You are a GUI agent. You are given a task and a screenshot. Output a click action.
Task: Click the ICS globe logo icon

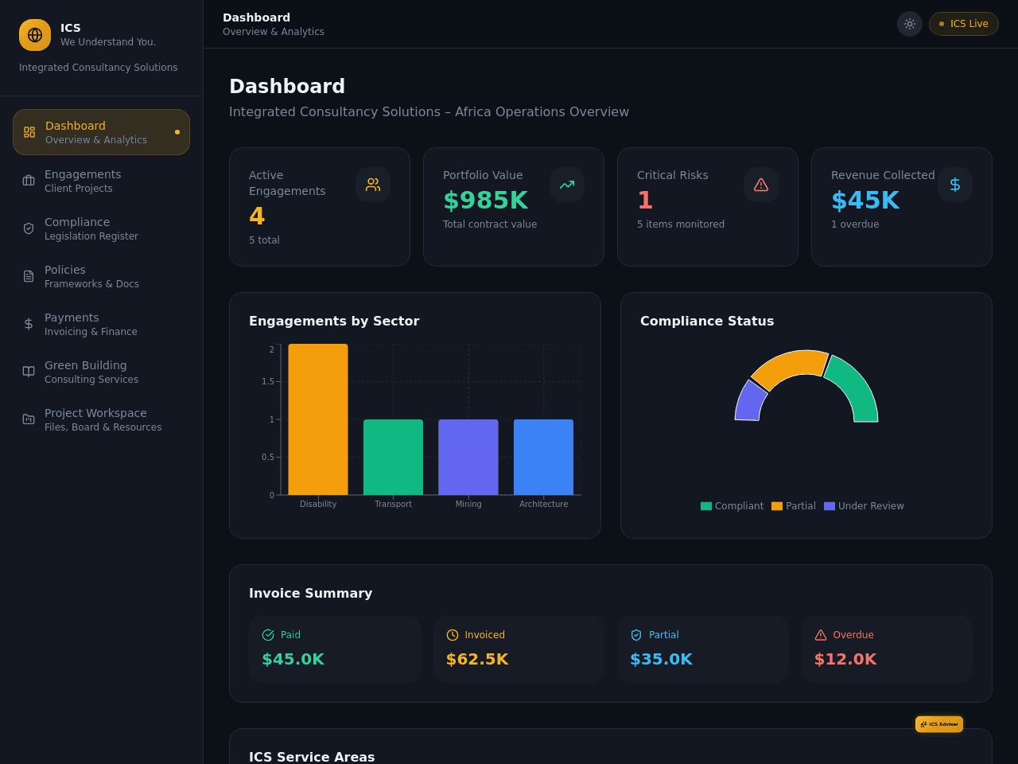(35, 35)
